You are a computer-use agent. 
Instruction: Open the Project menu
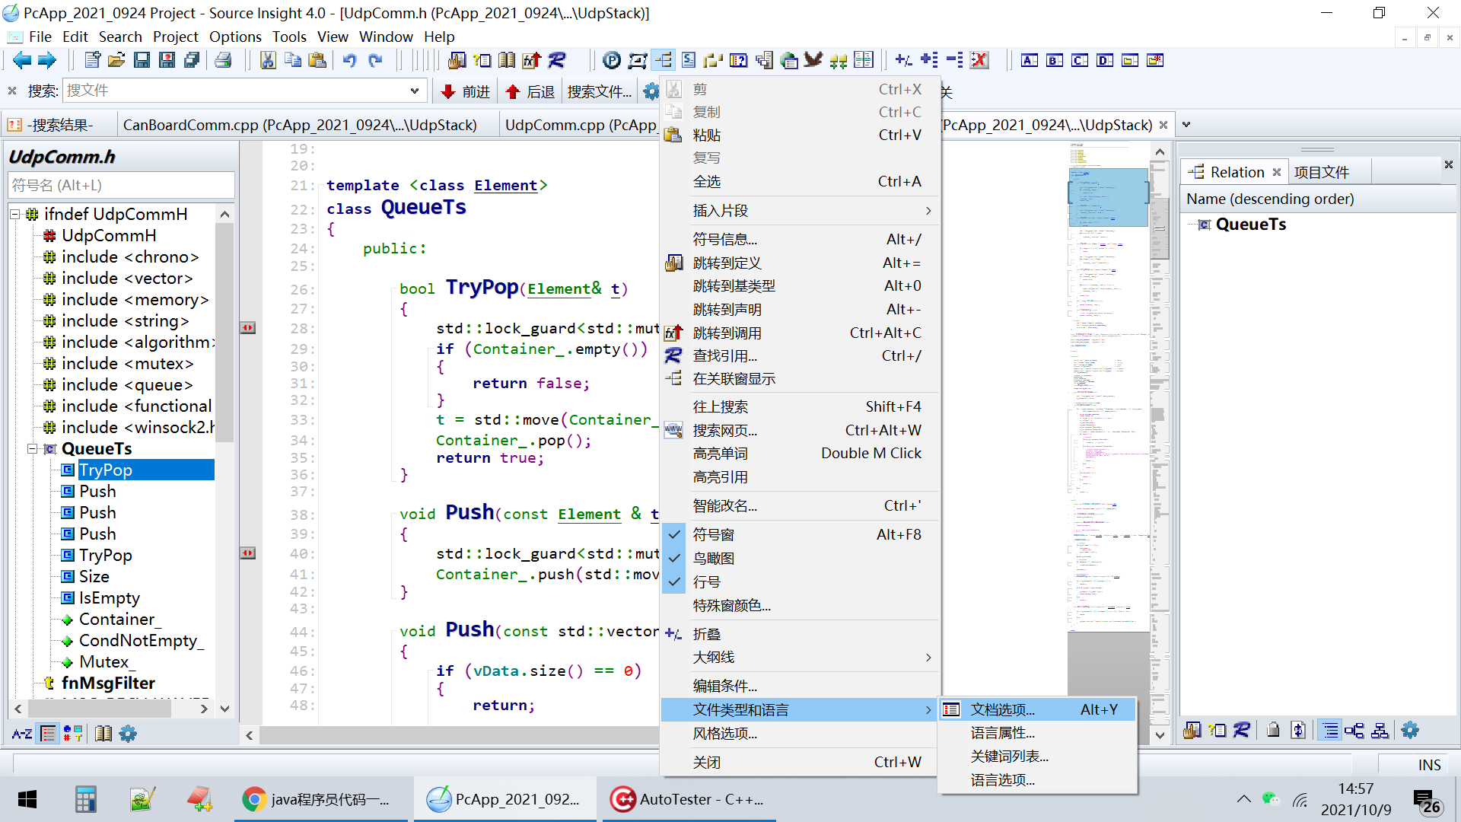[176, 37]
